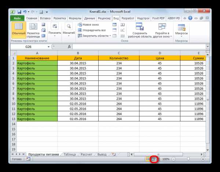Open the ABBYY PDF ribbon tab

(174, 18)
